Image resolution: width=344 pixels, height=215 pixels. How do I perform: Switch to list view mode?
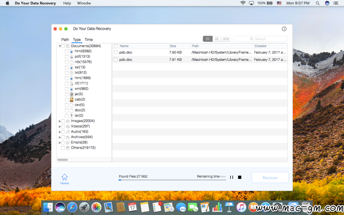208,39
